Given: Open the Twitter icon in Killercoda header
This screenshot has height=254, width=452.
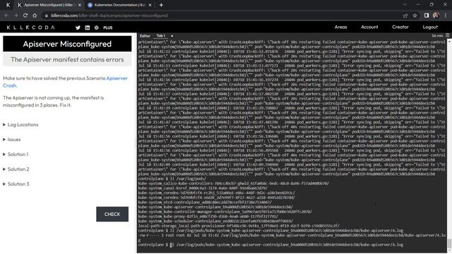Looking at the screenshot, I should (78, 28).
